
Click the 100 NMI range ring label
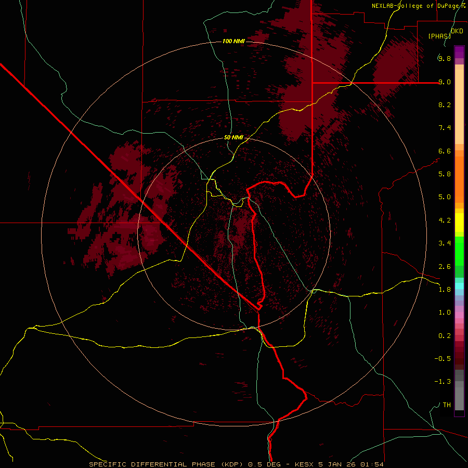233,41
